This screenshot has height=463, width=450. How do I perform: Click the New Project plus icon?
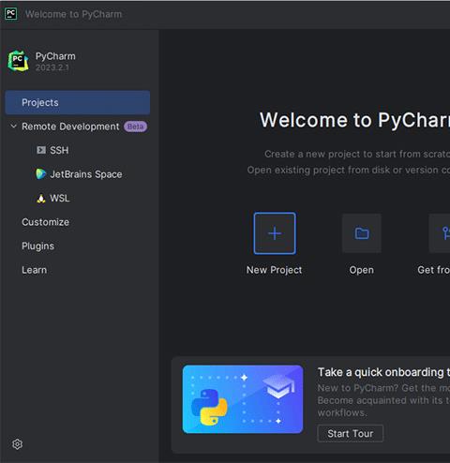[275, 233]
